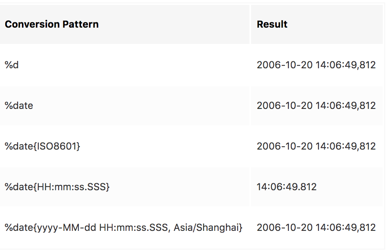Click the result value for %d
Viewport: 386px width, 252px height.
click(x=316, y=65)
